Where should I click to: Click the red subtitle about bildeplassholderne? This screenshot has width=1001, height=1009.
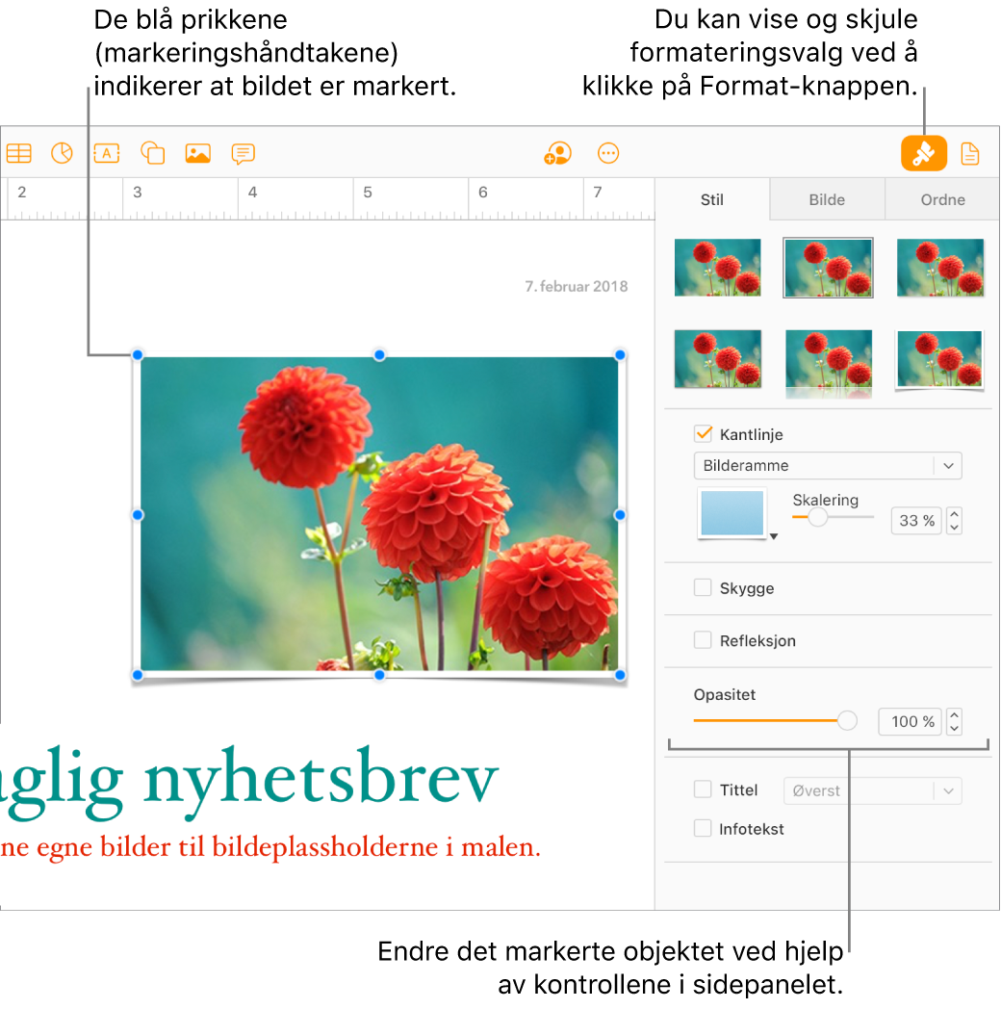tap(270, 847)
